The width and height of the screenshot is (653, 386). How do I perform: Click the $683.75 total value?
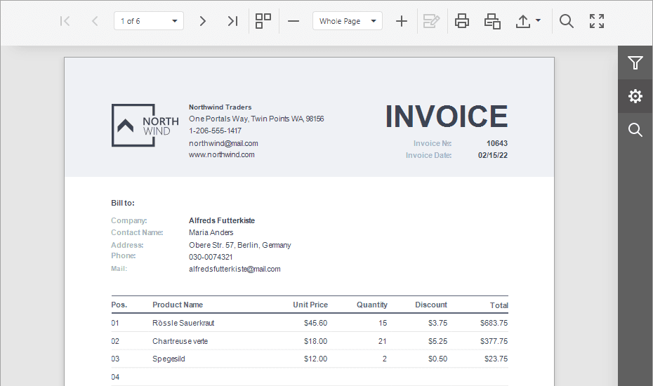coord(494,323)
